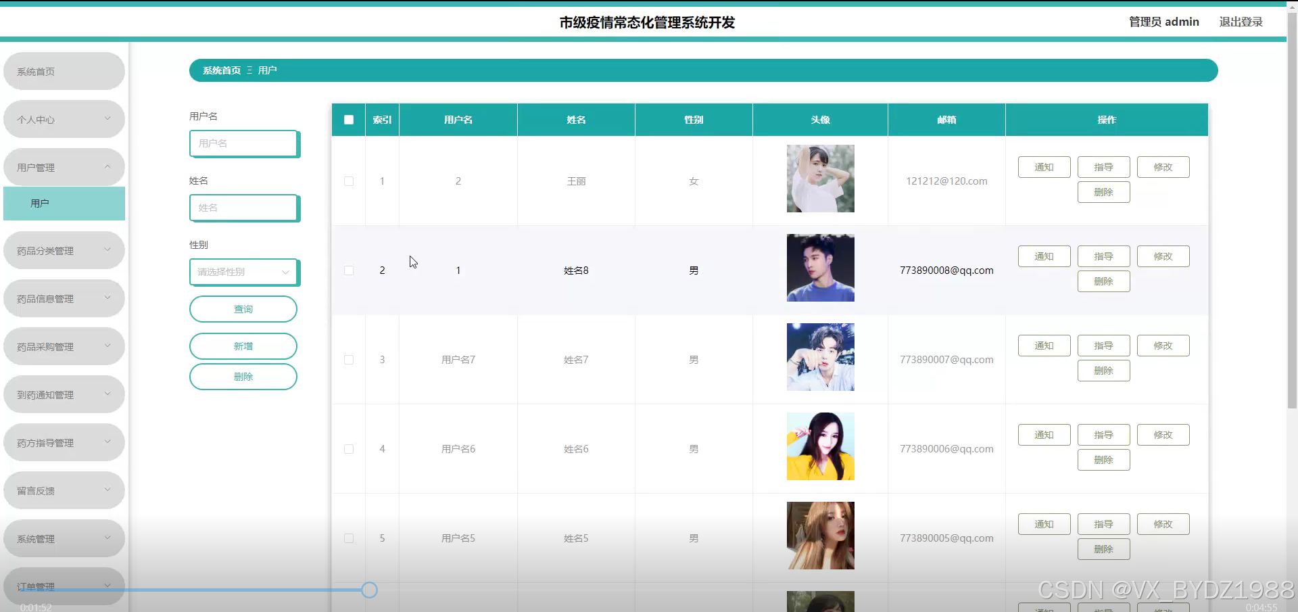Click 系统首页 in the breadcrumb bar
This screenshot has width=1298, height=612.
[x=222, y=70]
